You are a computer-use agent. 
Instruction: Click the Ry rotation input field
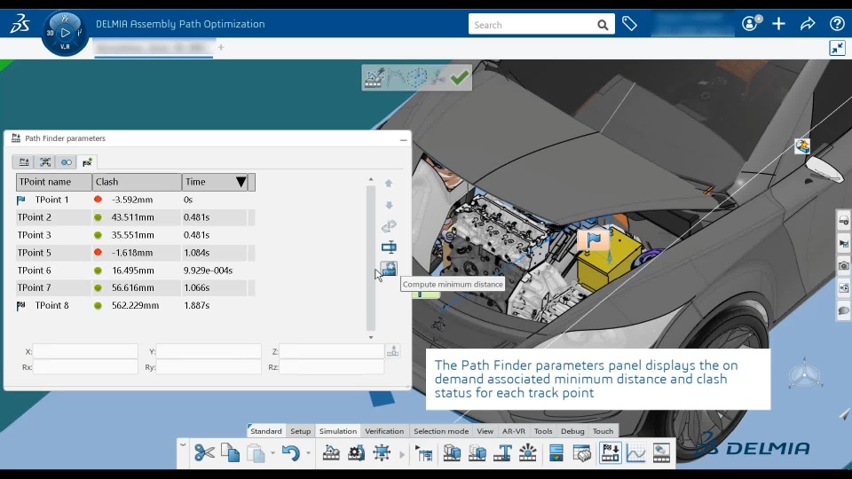[209, 367]
